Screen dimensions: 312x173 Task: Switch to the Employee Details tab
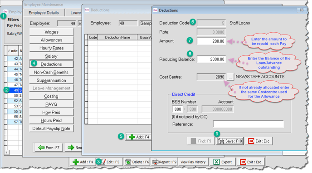click(44, 13)
